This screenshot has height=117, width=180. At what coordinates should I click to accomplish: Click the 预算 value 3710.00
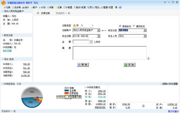[102, 97]
